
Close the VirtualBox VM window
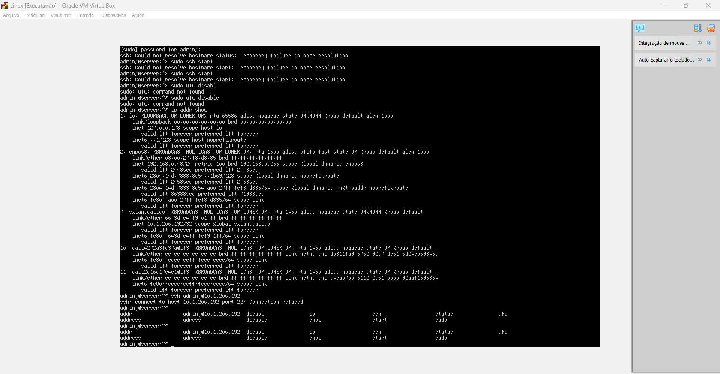coord(708,5)
